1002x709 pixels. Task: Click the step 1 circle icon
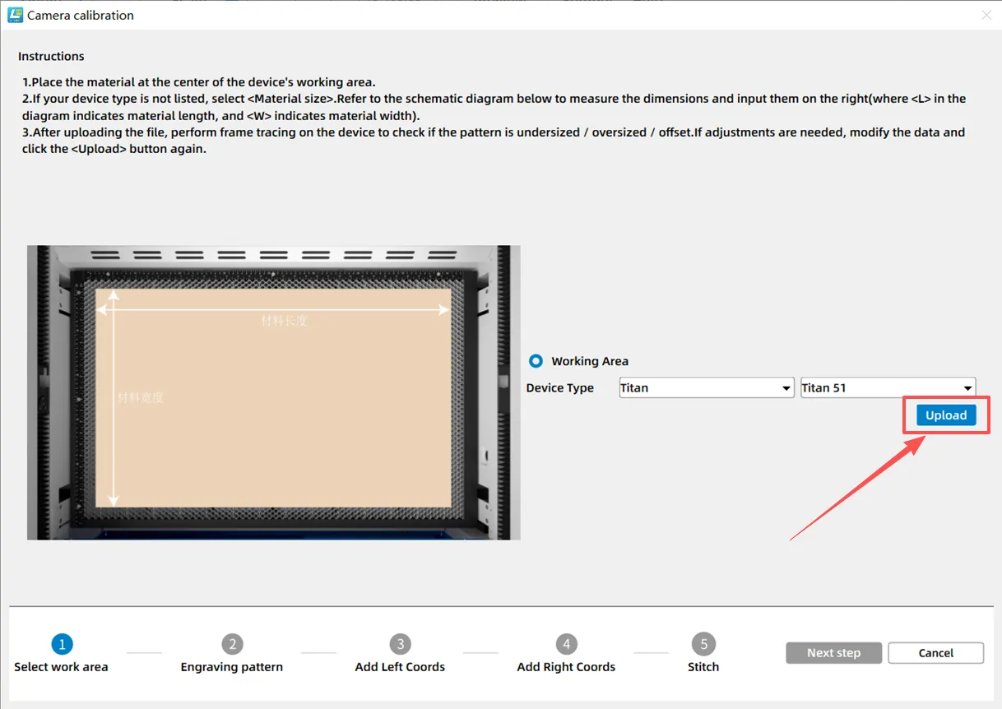coord(62,644)
